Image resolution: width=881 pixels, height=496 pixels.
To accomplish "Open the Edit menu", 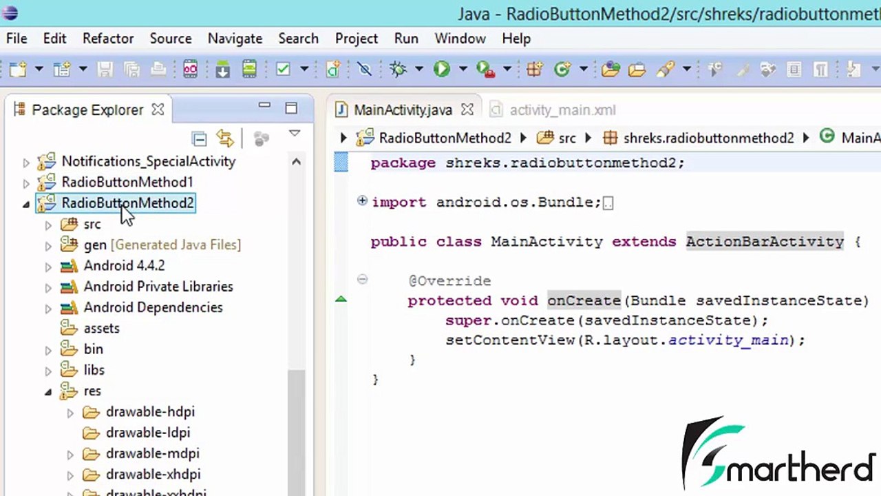I will (x=54, y=39).
